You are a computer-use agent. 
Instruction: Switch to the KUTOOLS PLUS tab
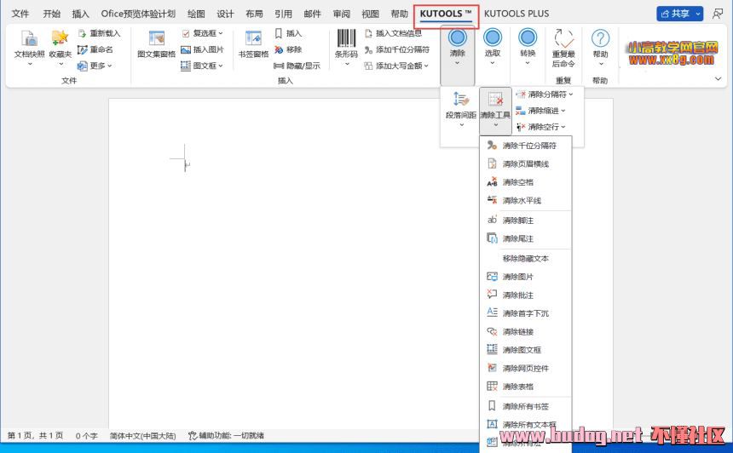[517, 14]
